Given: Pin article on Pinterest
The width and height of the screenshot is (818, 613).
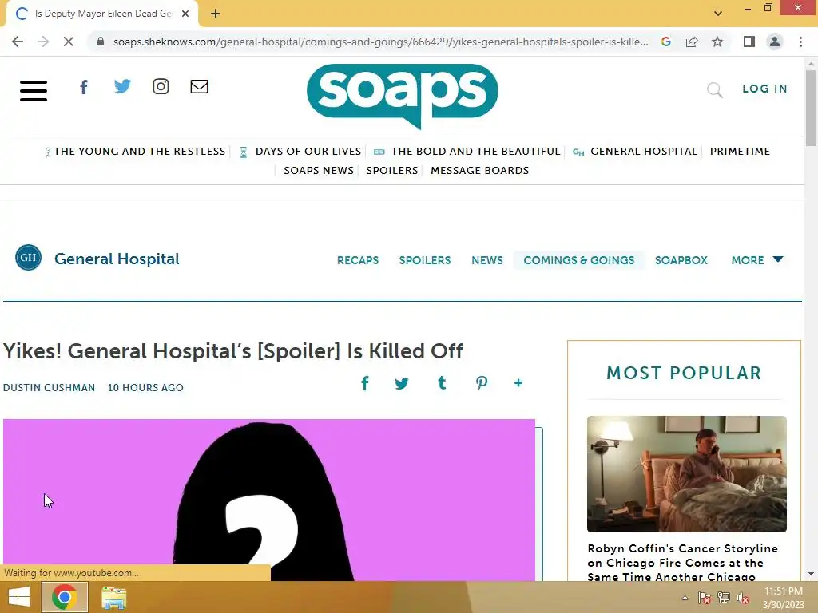Looking at the screenshot, I should pos(482,383).
